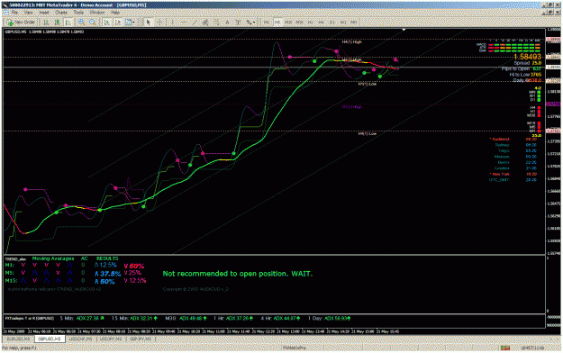
Task: Toggle Chart Shift option
Action: 118,23
